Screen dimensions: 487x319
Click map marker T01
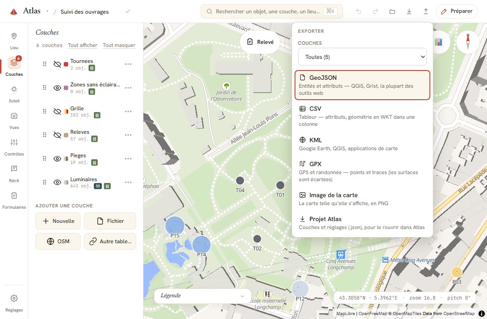coord(280,185)
